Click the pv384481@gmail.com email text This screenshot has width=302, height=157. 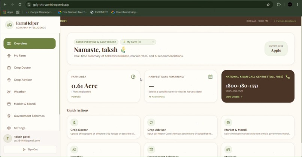tap(27, 141)
